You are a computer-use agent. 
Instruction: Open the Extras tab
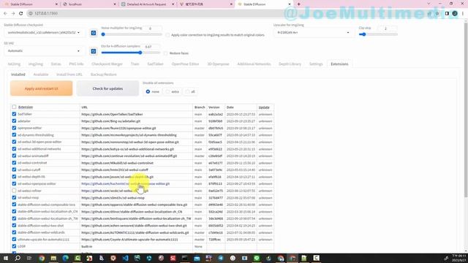[56, 64]
